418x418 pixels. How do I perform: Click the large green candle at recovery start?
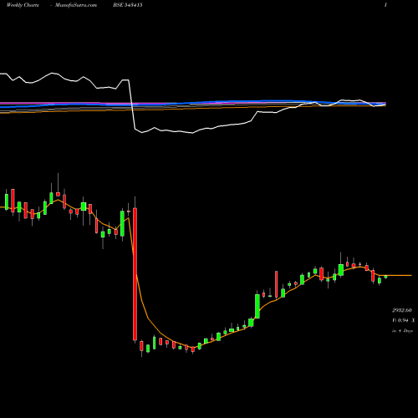[257, 306]
